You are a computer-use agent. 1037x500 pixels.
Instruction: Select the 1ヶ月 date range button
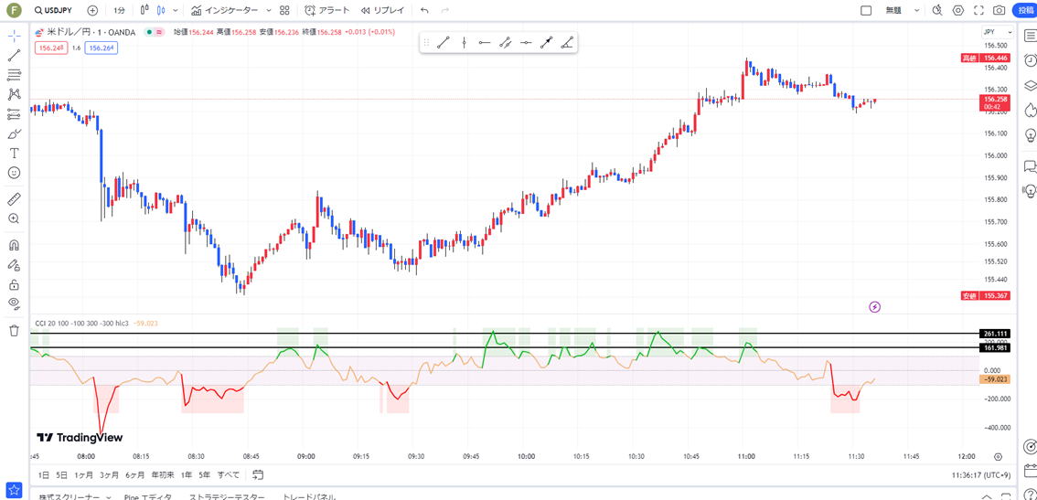tap(83, 474)
